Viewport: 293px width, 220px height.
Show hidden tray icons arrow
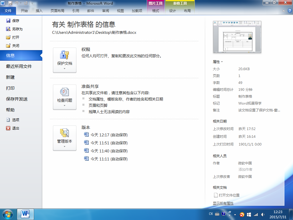click(235, 215)
